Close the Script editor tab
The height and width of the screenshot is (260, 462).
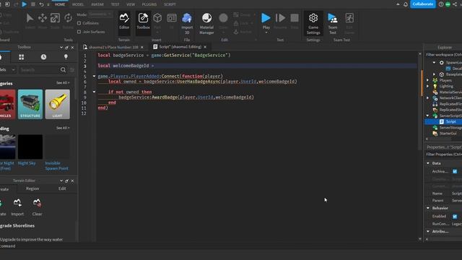pos(205,47)
